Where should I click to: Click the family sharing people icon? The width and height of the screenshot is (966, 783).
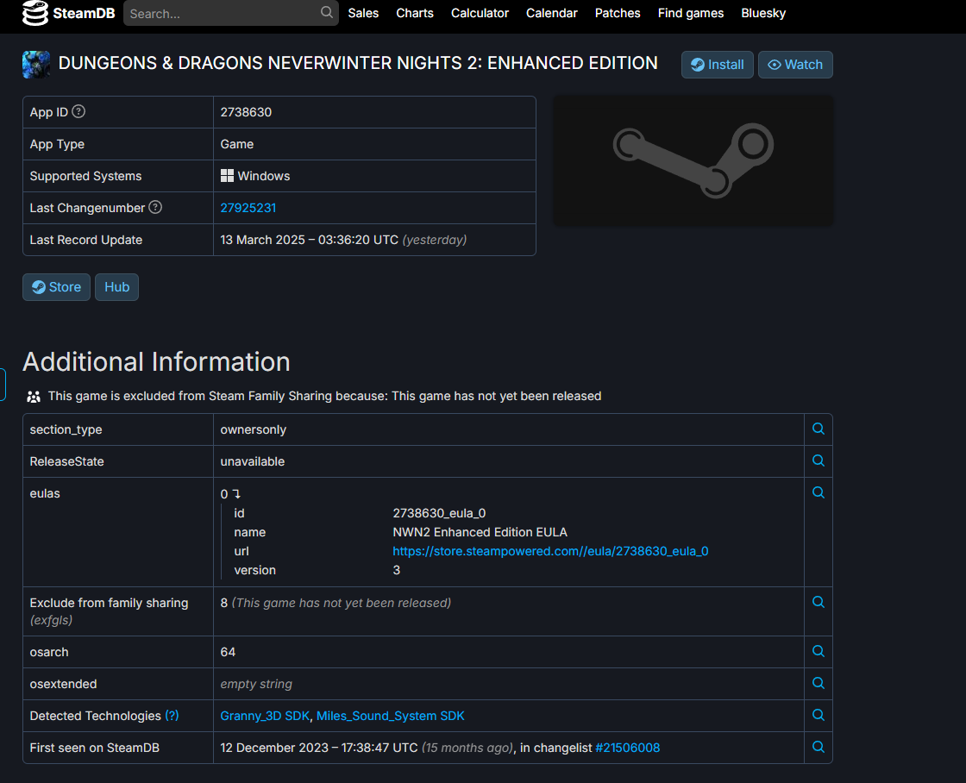click(x=34, y=397)
